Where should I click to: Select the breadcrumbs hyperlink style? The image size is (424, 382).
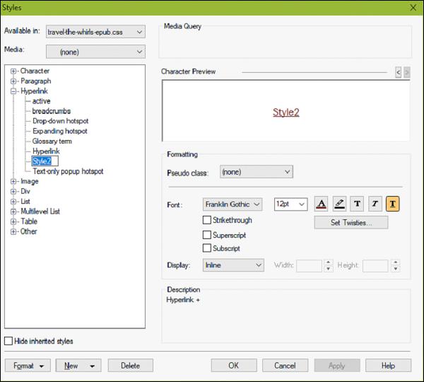pos(52,111)
